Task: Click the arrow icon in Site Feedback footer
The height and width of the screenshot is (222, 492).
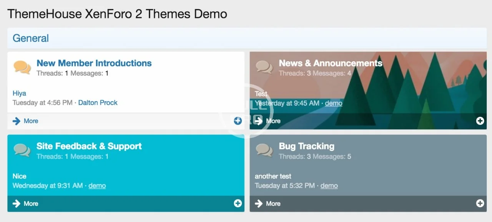Action: click(x=16, y=204)
